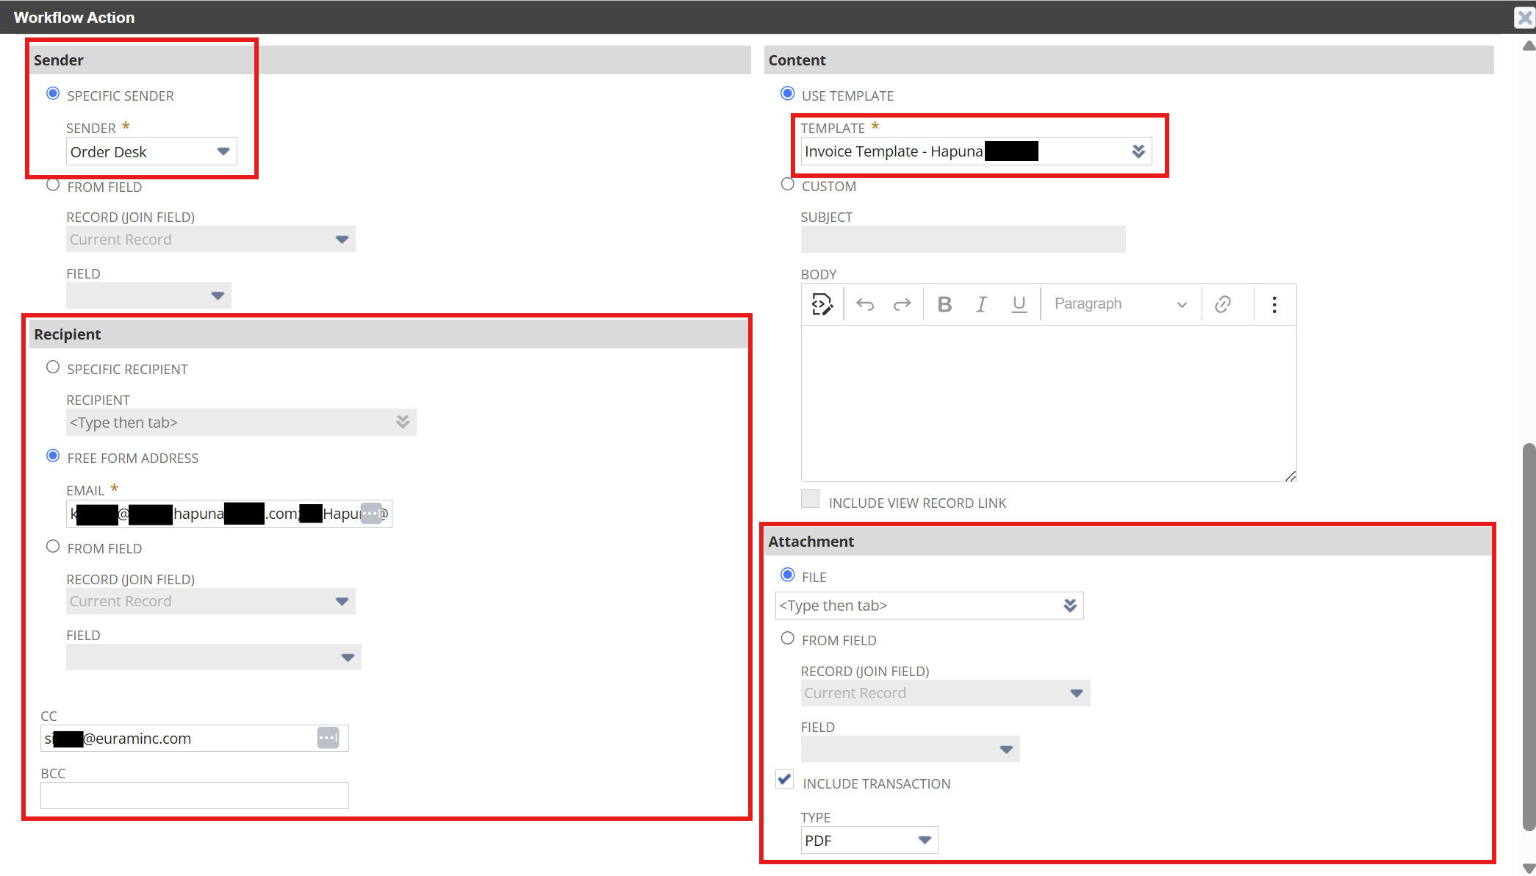Screen dimensions: 1536x876
Task: Open the Recipient type-then-tab dropdown
Action: [241, 422]
